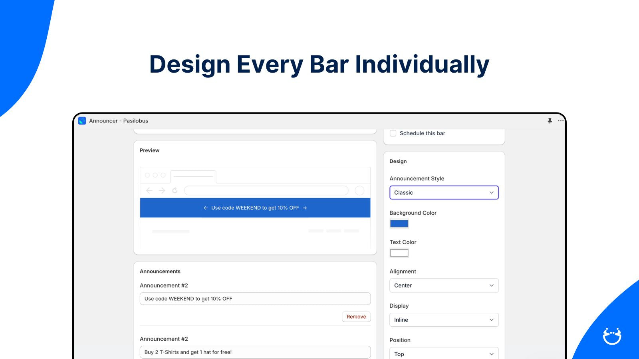Click the smiley brand logo
The width and height of the screenshot is (639, 359).
(x=612, y=336)
